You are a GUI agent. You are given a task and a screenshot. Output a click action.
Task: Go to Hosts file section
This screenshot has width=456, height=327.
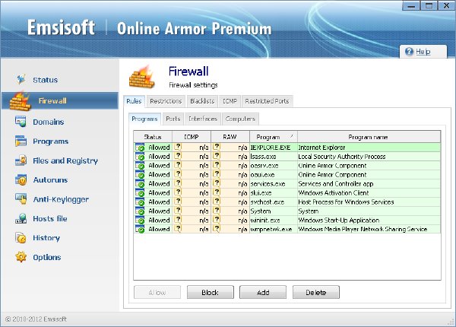50,218
